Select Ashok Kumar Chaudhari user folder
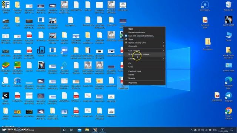 [x=228, y=53]
